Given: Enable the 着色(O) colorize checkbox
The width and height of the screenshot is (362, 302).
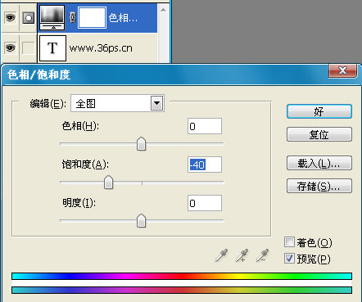Looking at the screenshot, I should pyautogui.click(x=289, y=242).
